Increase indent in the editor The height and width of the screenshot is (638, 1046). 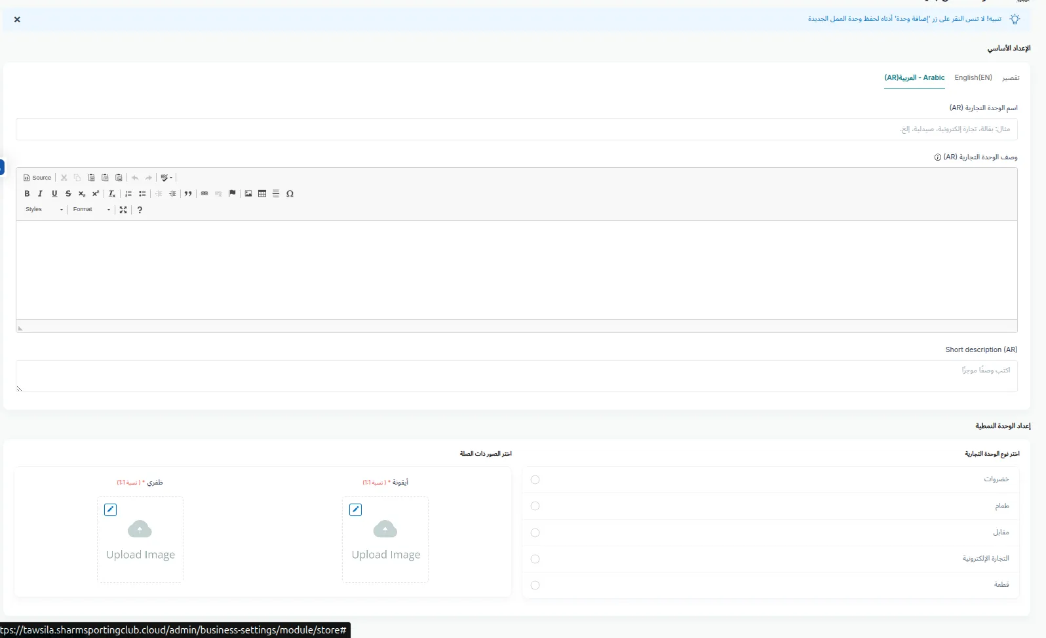point(172,193)
